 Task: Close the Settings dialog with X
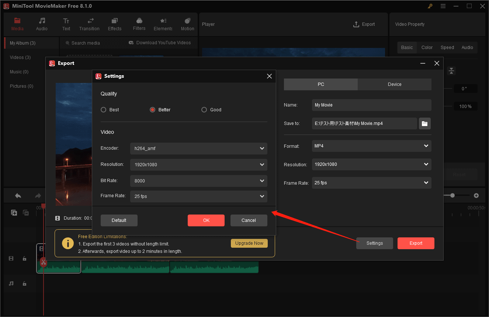pos(269,76)
